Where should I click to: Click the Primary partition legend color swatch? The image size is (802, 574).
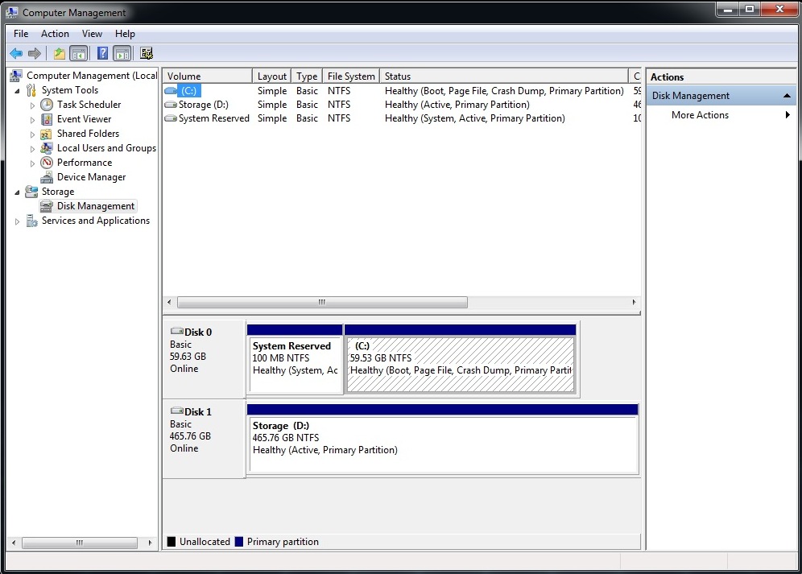coord(239,542)
